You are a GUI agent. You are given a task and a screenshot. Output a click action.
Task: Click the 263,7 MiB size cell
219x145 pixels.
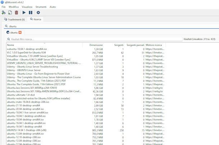coord(98,53)
